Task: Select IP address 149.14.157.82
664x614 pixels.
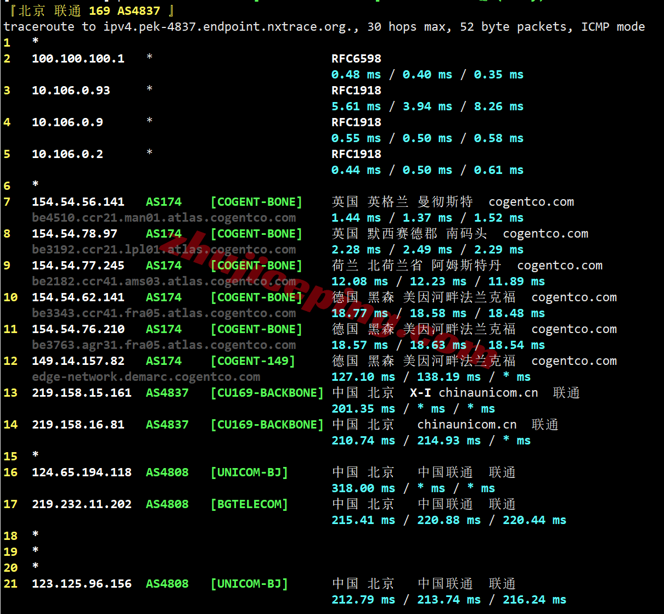Action: [78, 361]
